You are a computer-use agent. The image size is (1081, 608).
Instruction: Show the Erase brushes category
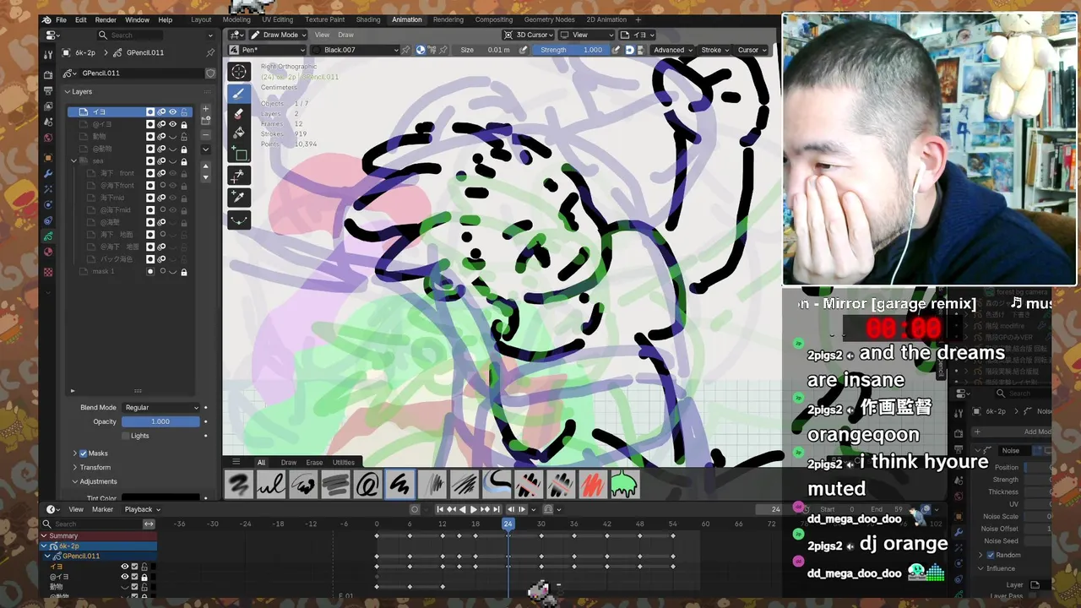point(314,462)
